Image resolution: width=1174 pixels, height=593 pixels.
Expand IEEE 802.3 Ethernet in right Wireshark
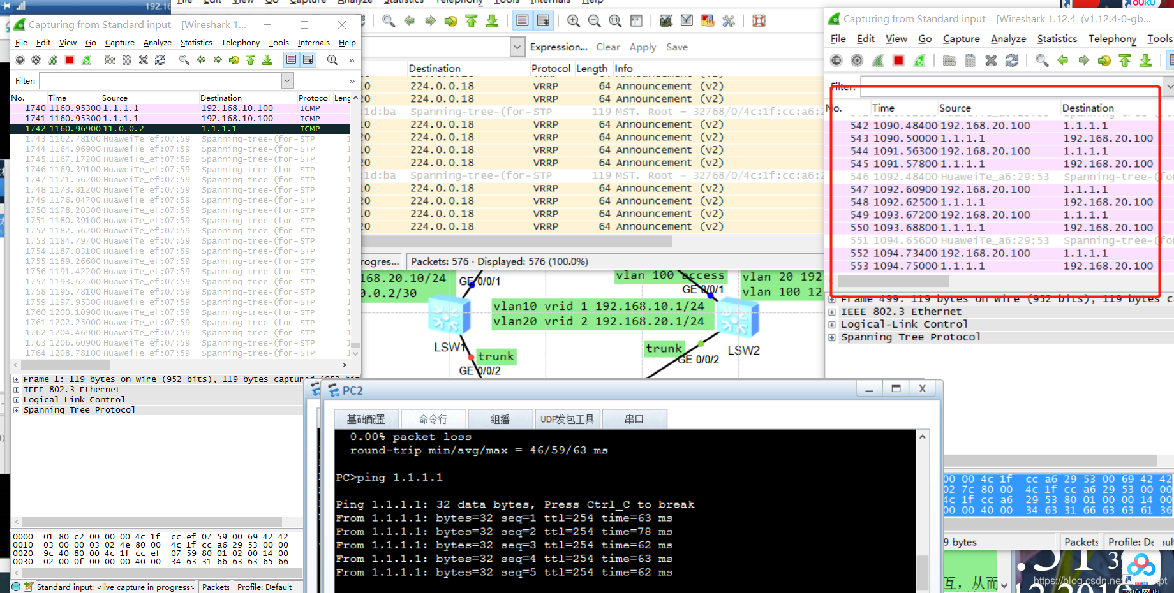click(x=832, y=312)
